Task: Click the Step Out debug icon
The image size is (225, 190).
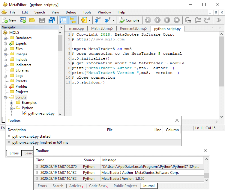Action: [x=207, y=20]
